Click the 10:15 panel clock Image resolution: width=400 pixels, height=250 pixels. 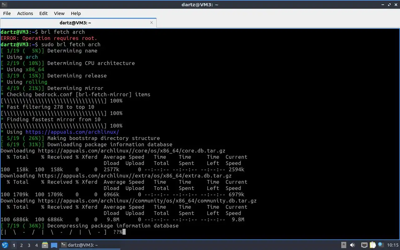(x=393, y=245)
